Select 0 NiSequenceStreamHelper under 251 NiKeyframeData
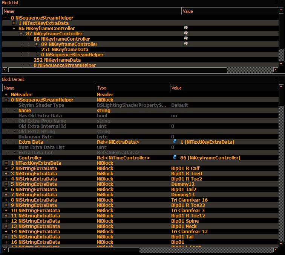 [x=140, y=55]
